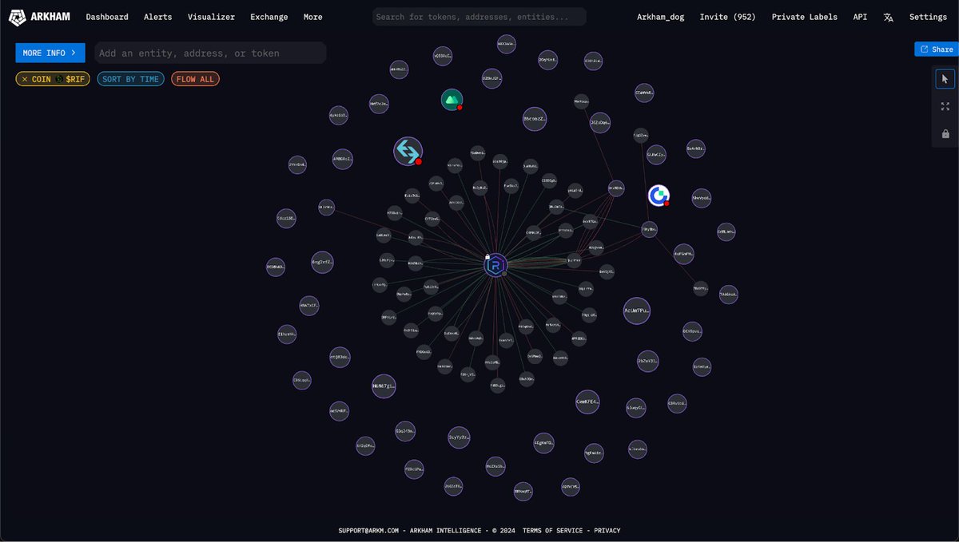Click the H6N67gi address node
This screenshot has width=959, height=542.
pos(384,386)
